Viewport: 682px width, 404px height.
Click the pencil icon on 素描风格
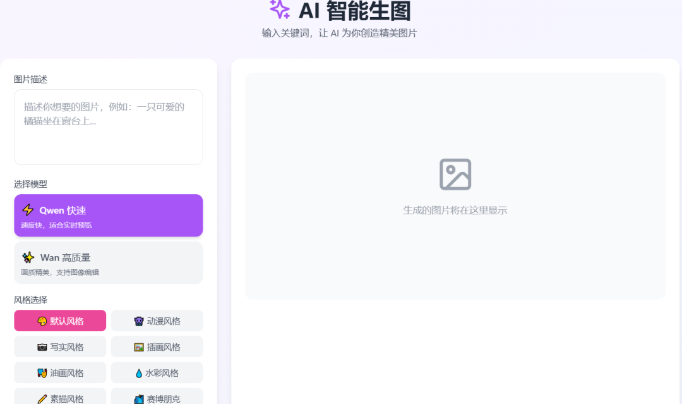42,399
